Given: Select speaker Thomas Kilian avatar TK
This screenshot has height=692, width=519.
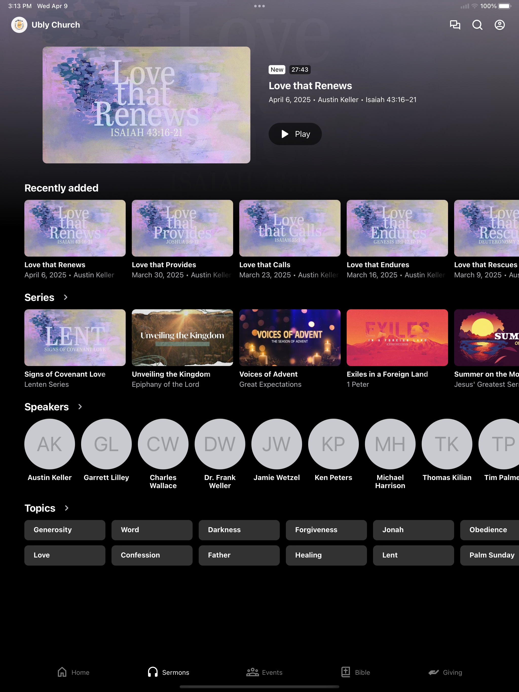Looking at the screenshot, I should coord(447,444).
